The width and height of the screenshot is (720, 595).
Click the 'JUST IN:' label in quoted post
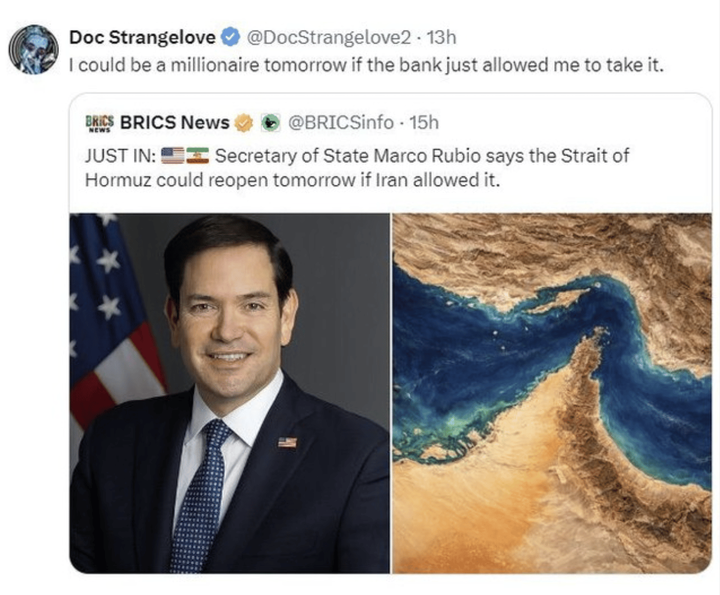[120, 156]
